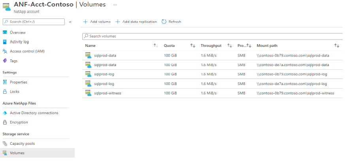The width and height of the screenshot is (345, 161).
Task: Click mount path \\contoso-0b79.contoso.com\sqlprod-witness
Action: (296, 93)
